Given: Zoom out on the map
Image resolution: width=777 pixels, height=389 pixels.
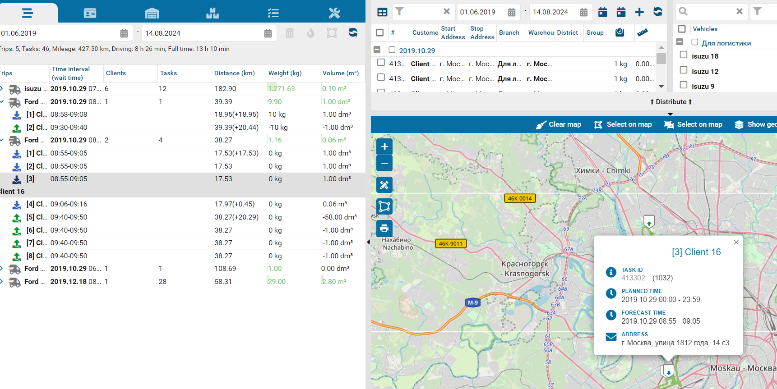Looking at the screenshot, I should pyautogui.click(x=384, y=163).
